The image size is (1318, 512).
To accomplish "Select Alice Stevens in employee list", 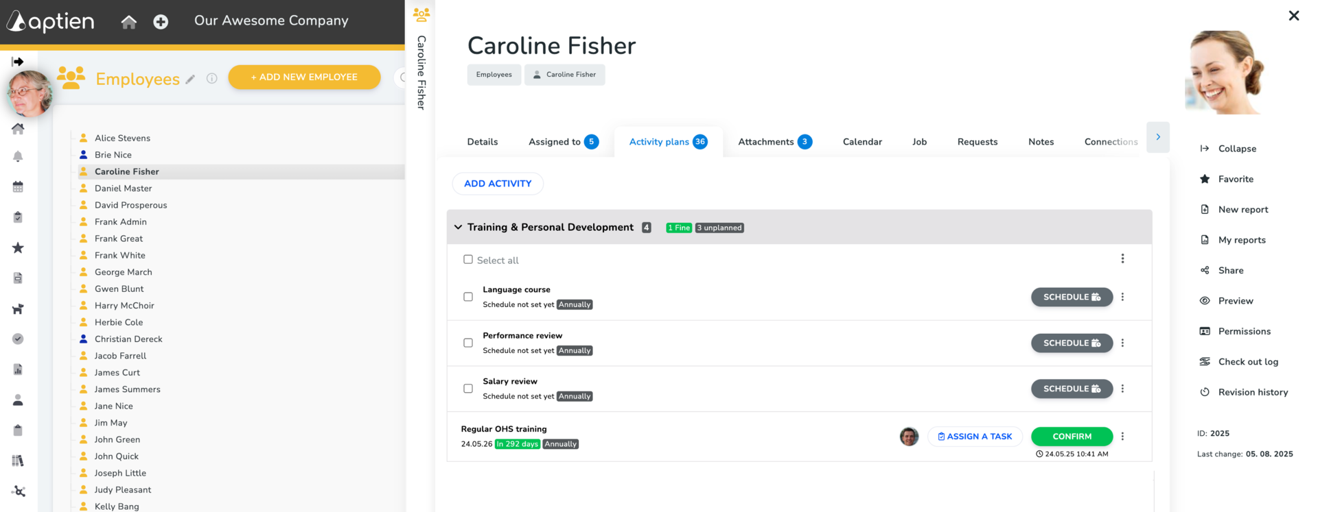I will point(122,138).
